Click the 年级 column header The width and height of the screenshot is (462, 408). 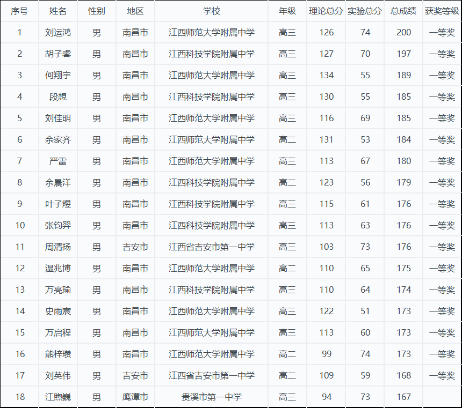(287, 11)
